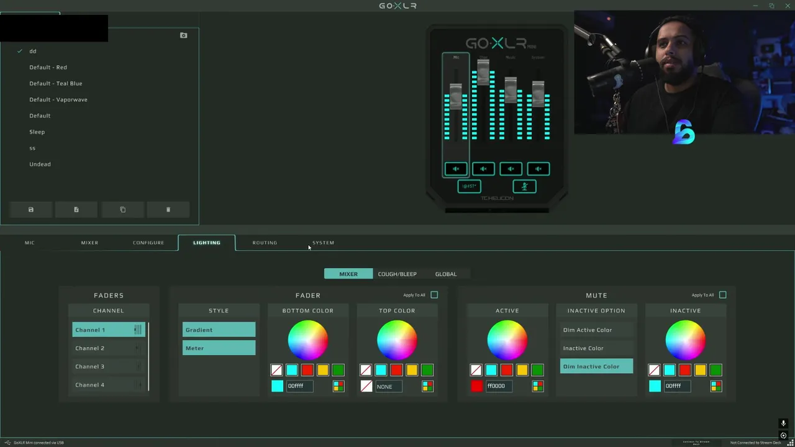
Task: Select no-color swatch under Mute Active
Action: tap(476, 370)
